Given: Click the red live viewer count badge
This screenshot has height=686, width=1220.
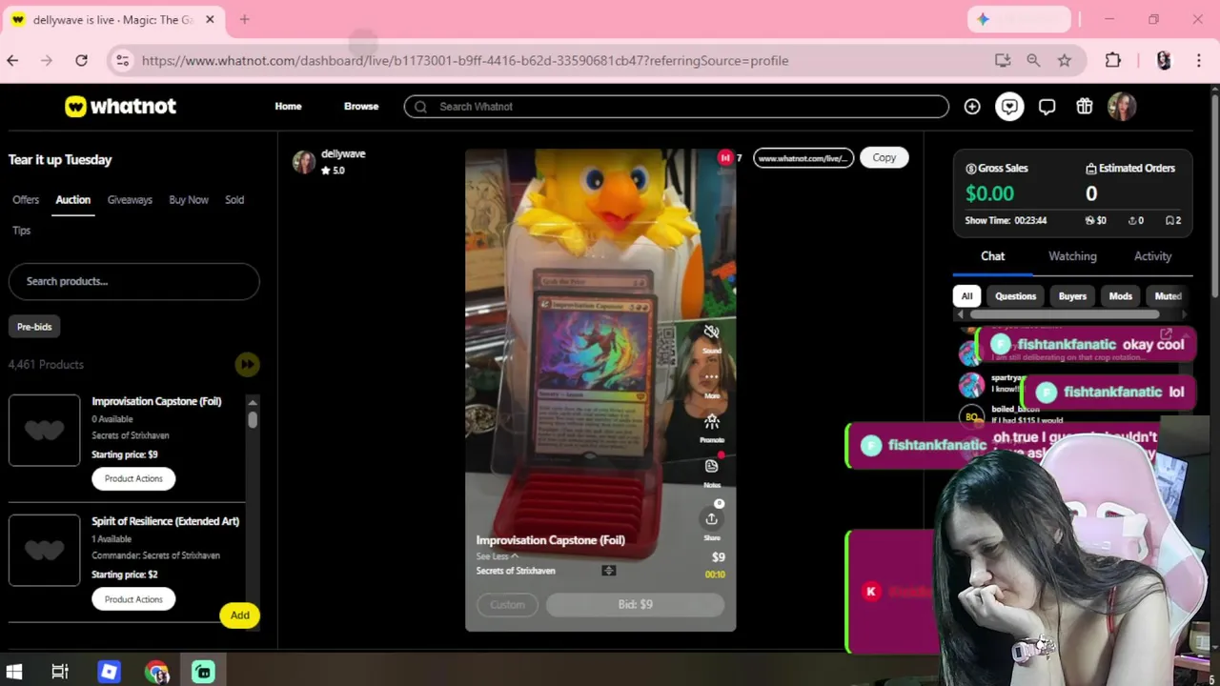Looking at the screenshot, I should (725, 157).
